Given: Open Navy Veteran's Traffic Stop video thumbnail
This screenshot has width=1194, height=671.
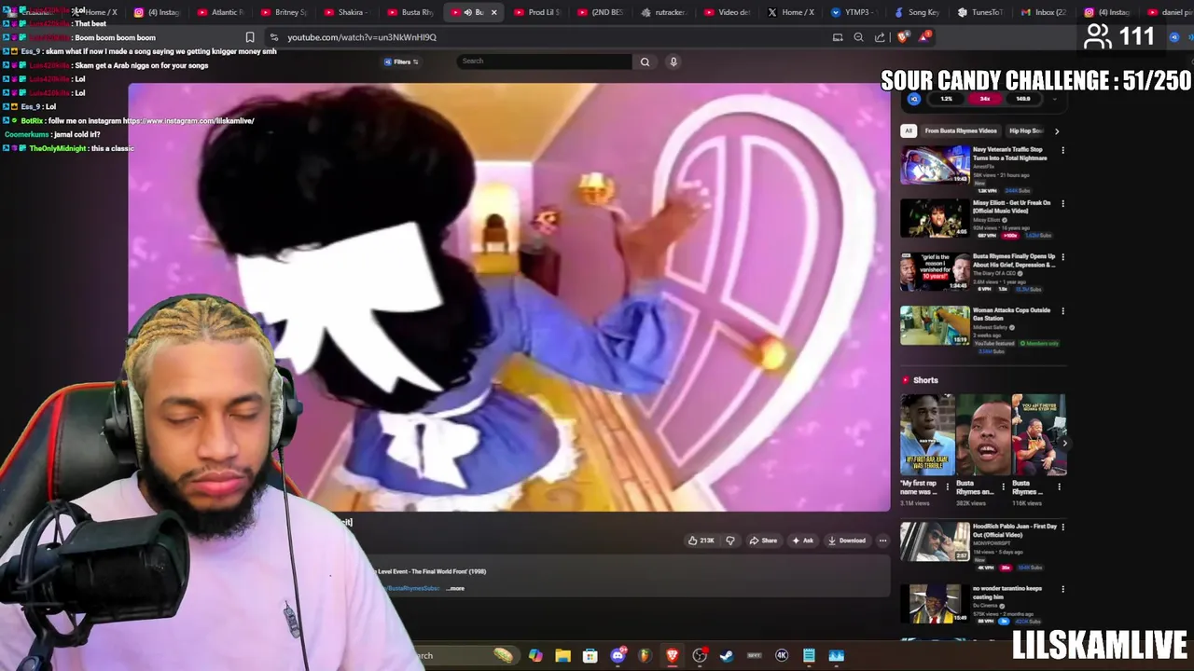Looking at the screenshot, I should tap(935, 165).
